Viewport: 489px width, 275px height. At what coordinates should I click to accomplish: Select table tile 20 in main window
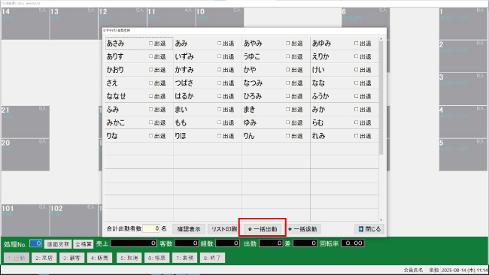click(25, 155)
